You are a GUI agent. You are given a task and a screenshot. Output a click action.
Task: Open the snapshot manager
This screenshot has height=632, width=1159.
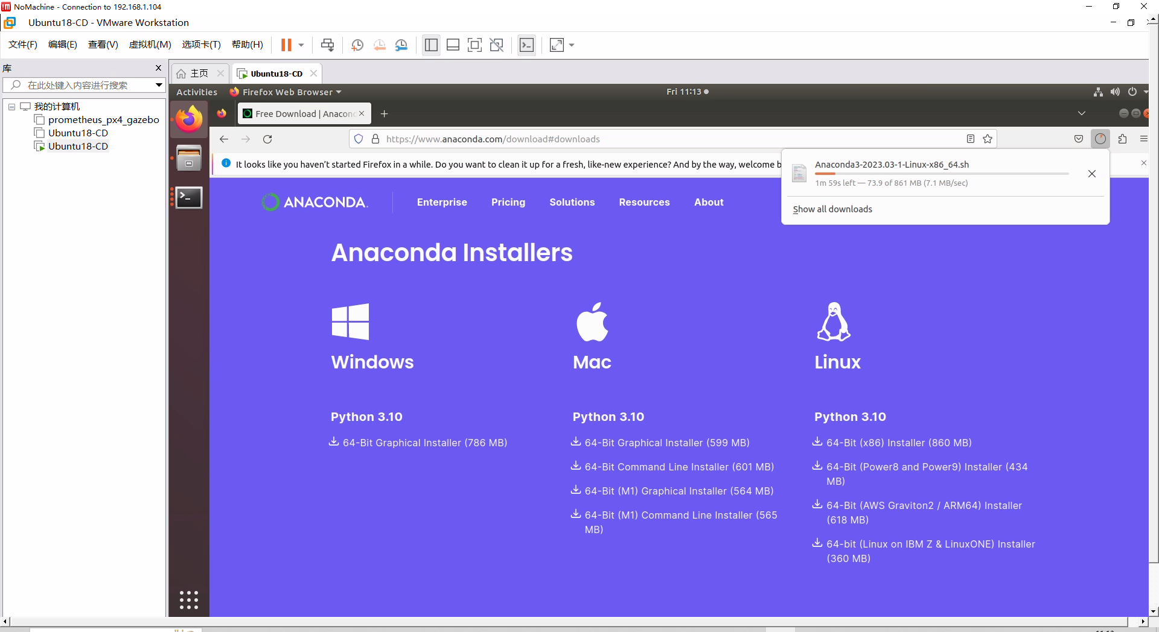(401, 45)
